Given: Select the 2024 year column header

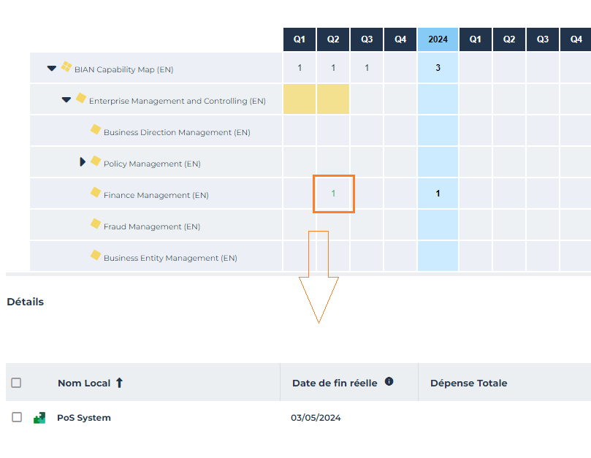Looking at the screenshot, I should (438, 39).
